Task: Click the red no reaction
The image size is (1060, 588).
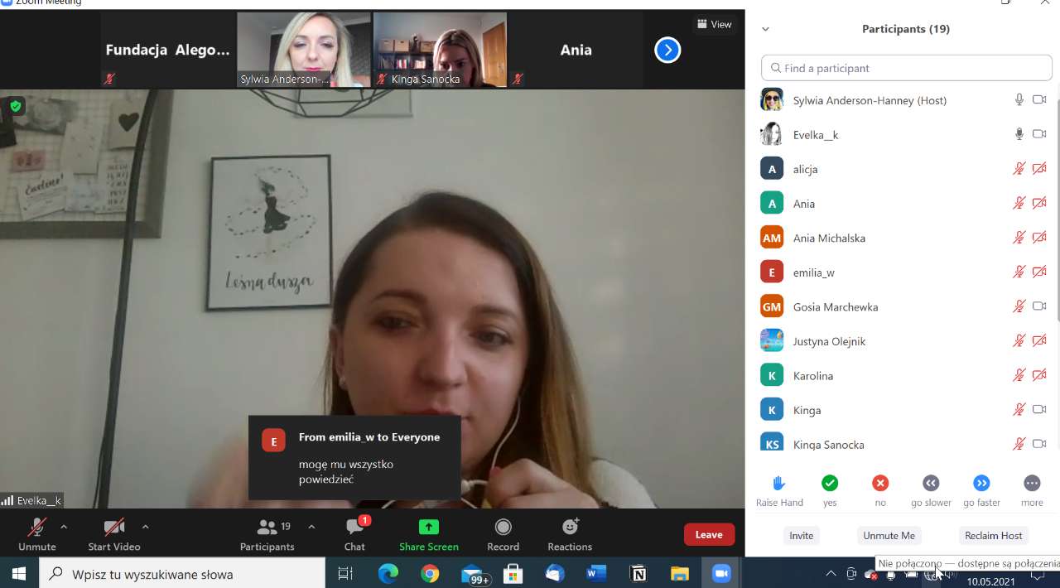Action: pos(880,483)
